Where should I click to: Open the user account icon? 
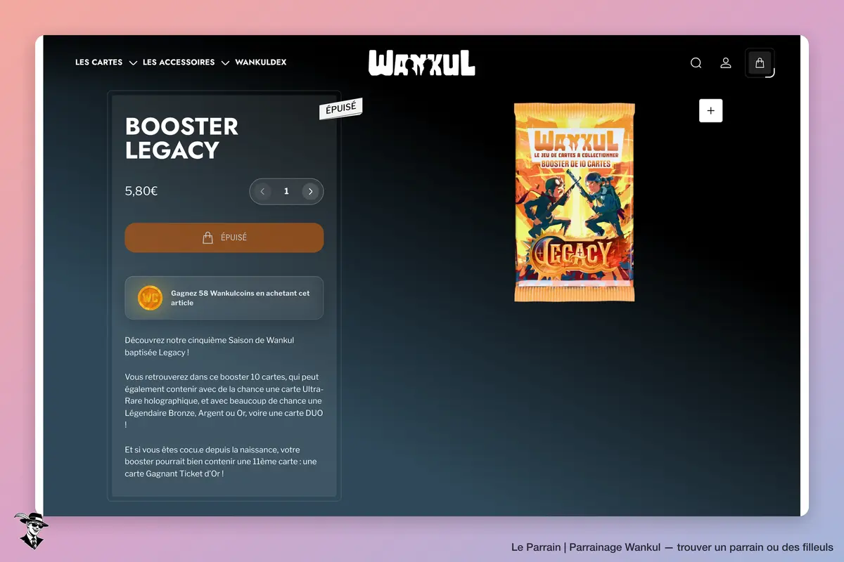tap(726, 63)
